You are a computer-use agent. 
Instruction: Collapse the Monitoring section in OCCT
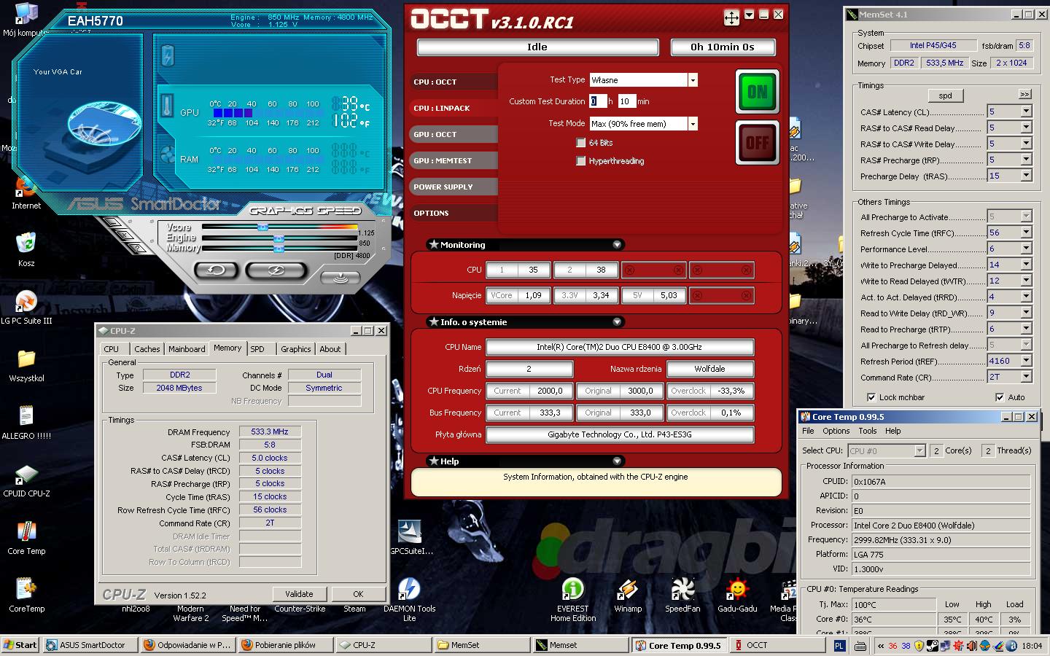tap(617, 245)
